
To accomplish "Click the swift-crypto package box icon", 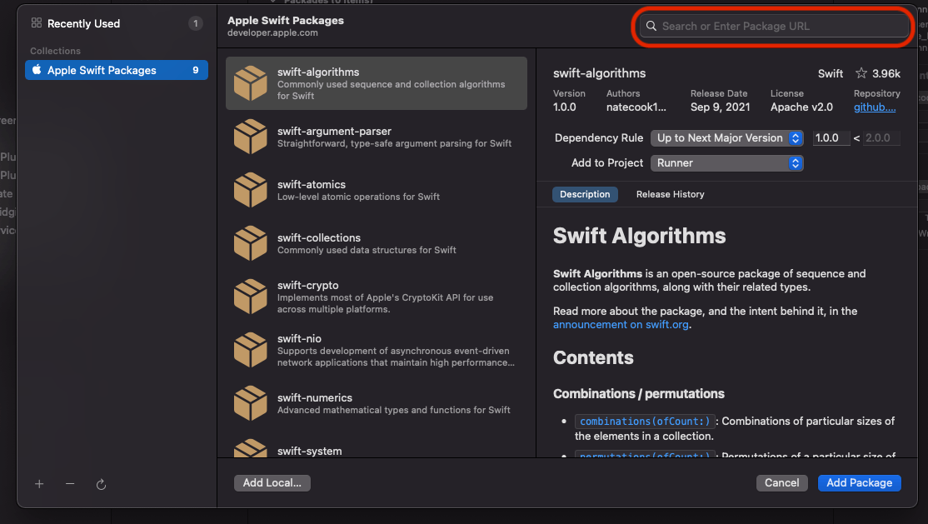I will point(251,296).
